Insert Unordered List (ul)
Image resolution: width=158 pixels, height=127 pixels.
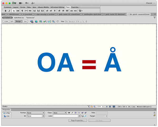47,11
